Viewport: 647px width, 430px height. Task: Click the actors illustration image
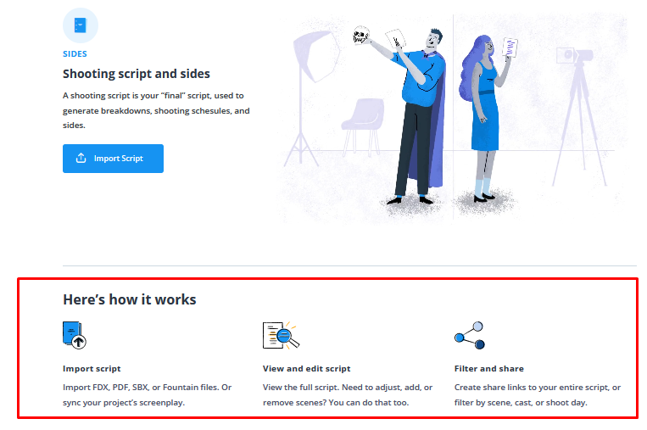[x=453, y=118]
